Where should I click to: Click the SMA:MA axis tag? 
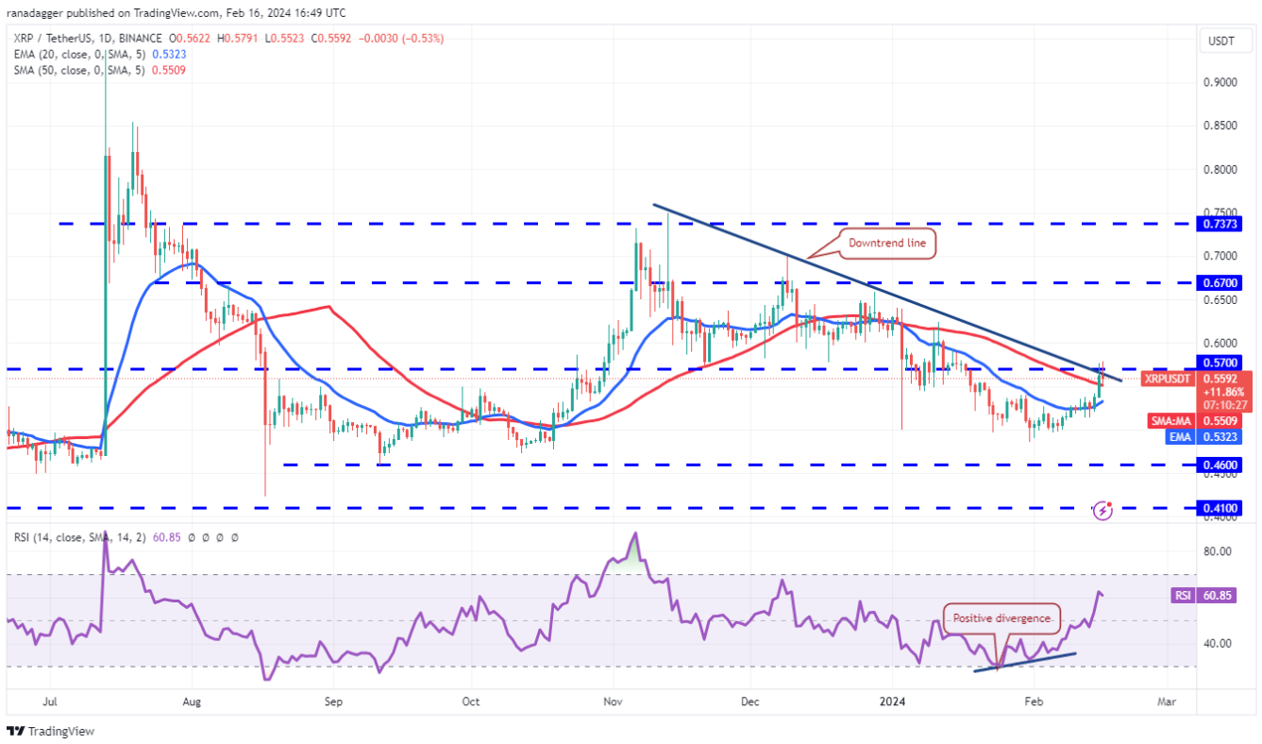coord(1172,420)
